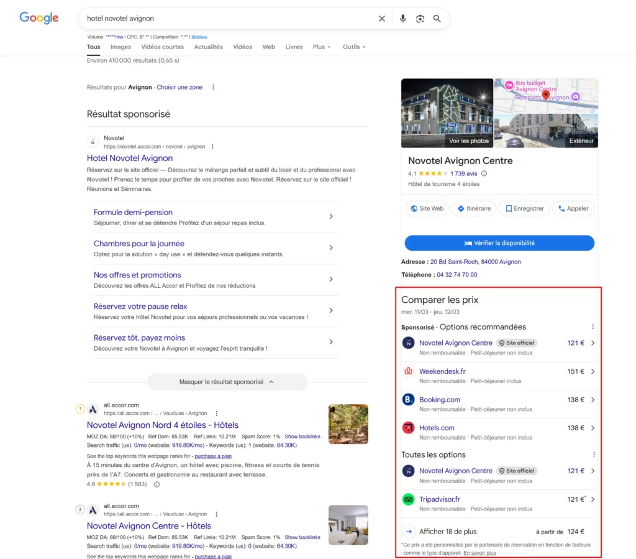Open the three-dot menu next to Choisir une zone
Viewport: 636px width, 559px height.
[213, 88]
